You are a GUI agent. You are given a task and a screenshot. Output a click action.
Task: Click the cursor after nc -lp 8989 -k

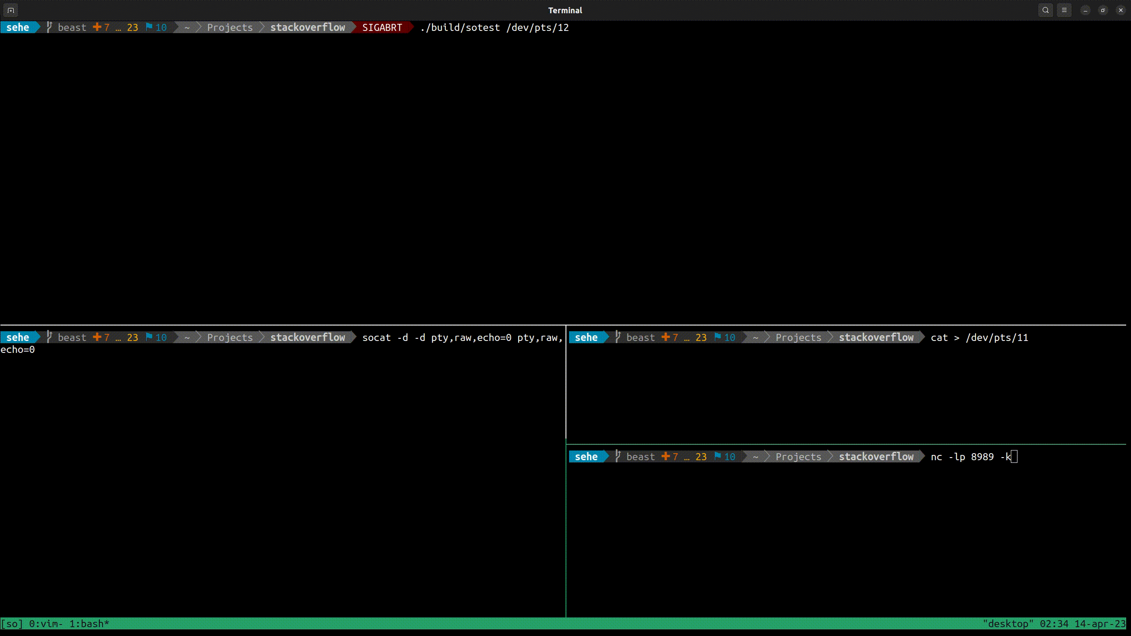click(x=1013, y=456)
